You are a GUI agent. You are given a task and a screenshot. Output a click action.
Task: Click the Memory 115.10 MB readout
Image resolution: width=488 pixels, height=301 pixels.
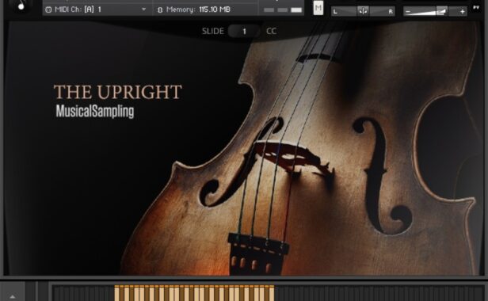198,10
